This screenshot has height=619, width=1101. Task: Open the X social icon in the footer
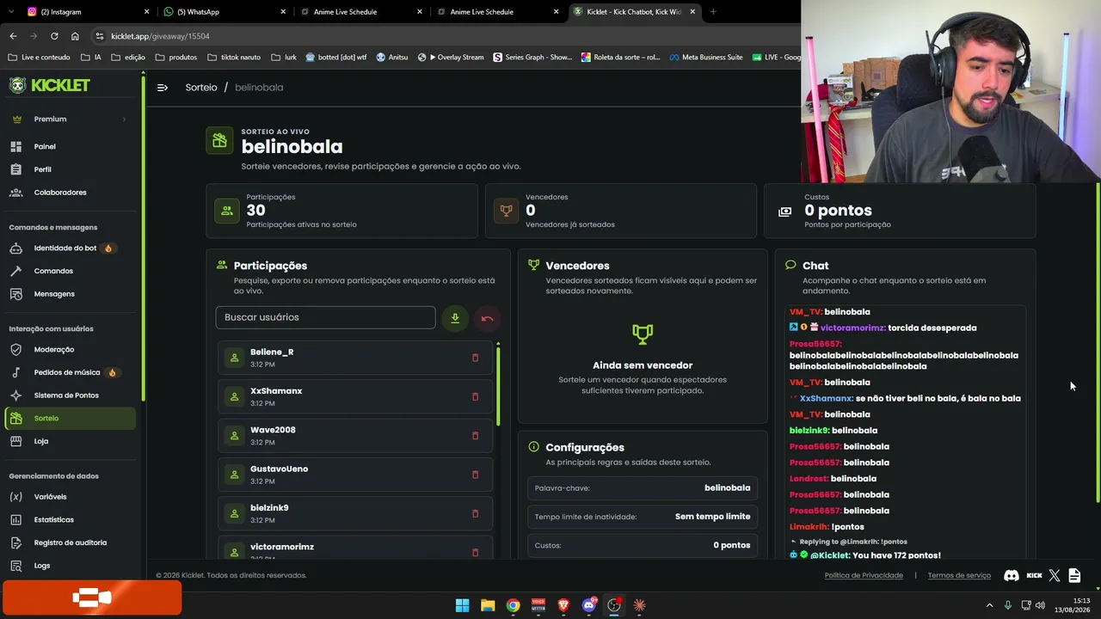(1055, 575)
